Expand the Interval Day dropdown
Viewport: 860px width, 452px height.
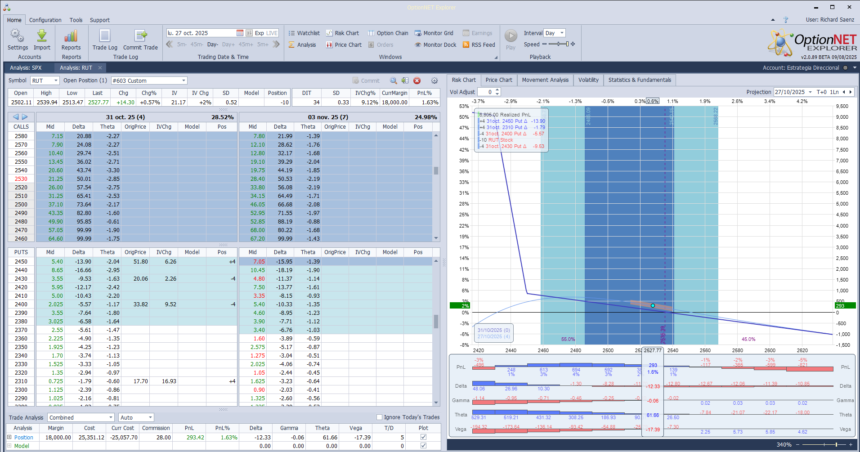pyautogui.click(x=561, y=33)
